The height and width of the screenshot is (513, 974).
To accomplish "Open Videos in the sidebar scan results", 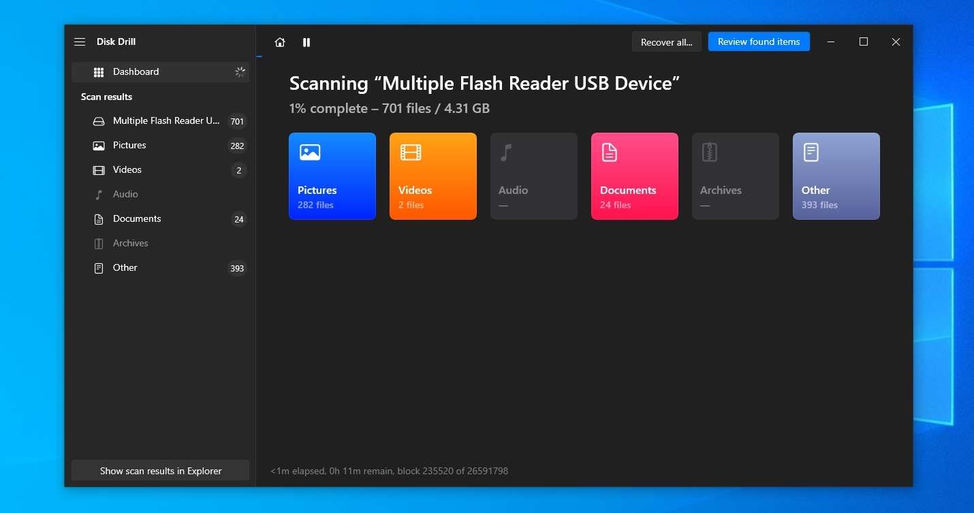I will [161, 170].
